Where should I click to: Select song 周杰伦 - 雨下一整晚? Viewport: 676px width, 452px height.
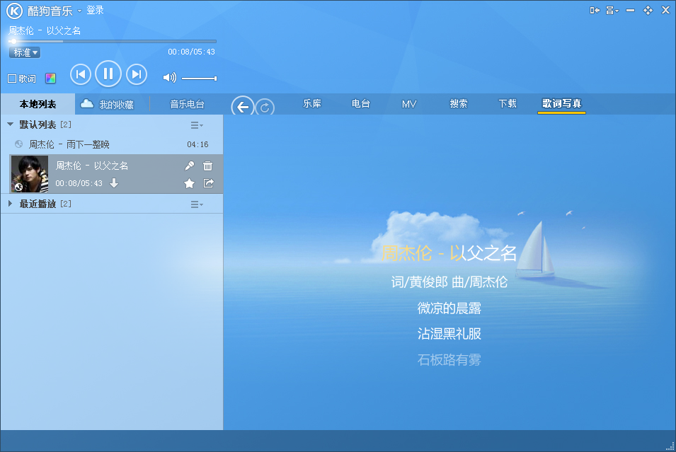(112, 144)
